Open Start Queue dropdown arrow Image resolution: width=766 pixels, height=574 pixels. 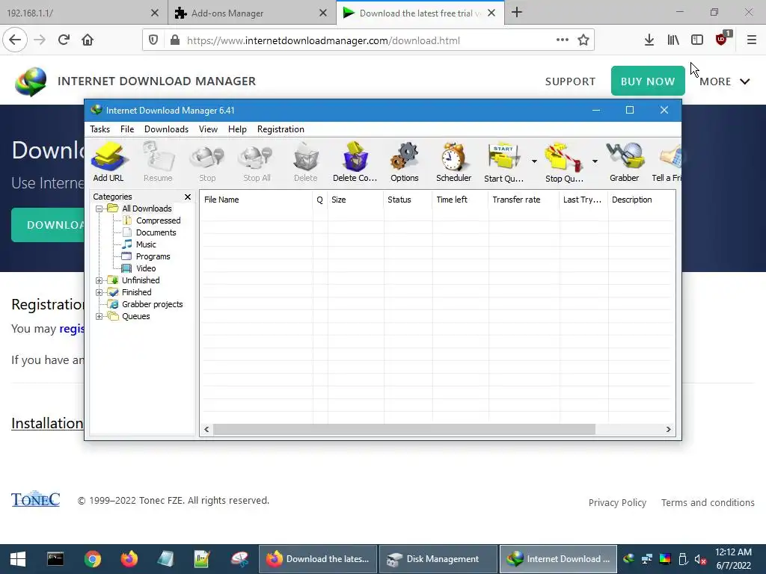[x=534, y=161]
